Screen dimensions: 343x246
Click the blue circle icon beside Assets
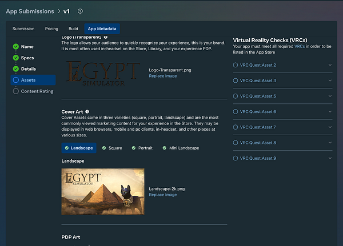pos(16,80)
